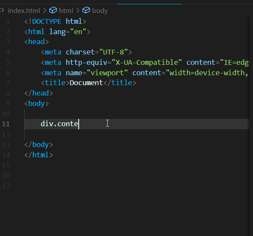Click the cube icon before body breadcrumb

pos(86,10)
